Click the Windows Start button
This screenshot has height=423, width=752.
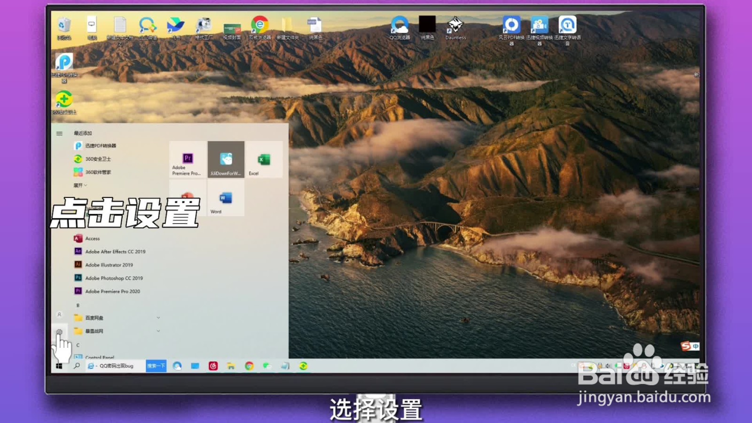pos(59,366)
